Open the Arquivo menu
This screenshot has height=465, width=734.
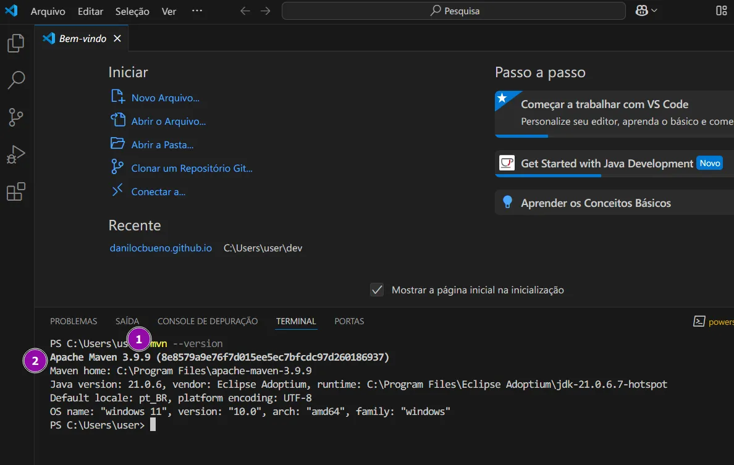click(x=48, y=11)
